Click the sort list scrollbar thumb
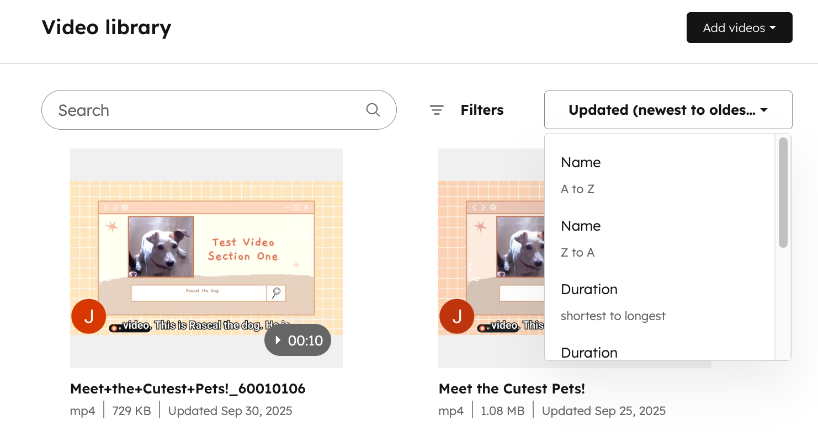Viewport: 818px width, 447px height. pyautogui.click(x=783, y=192)
